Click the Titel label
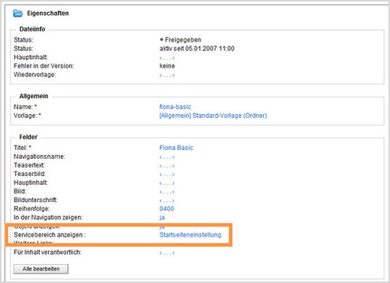Viewport: 390px width, 283px height. pyautogui.click(x=23, y=148)
